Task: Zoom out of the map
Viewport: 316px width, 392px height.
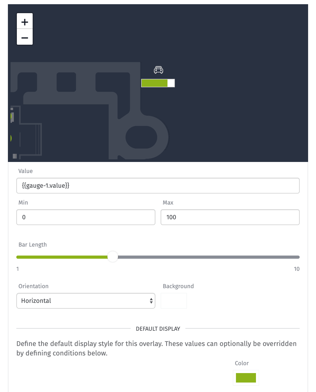Action: tap(25, 37)
